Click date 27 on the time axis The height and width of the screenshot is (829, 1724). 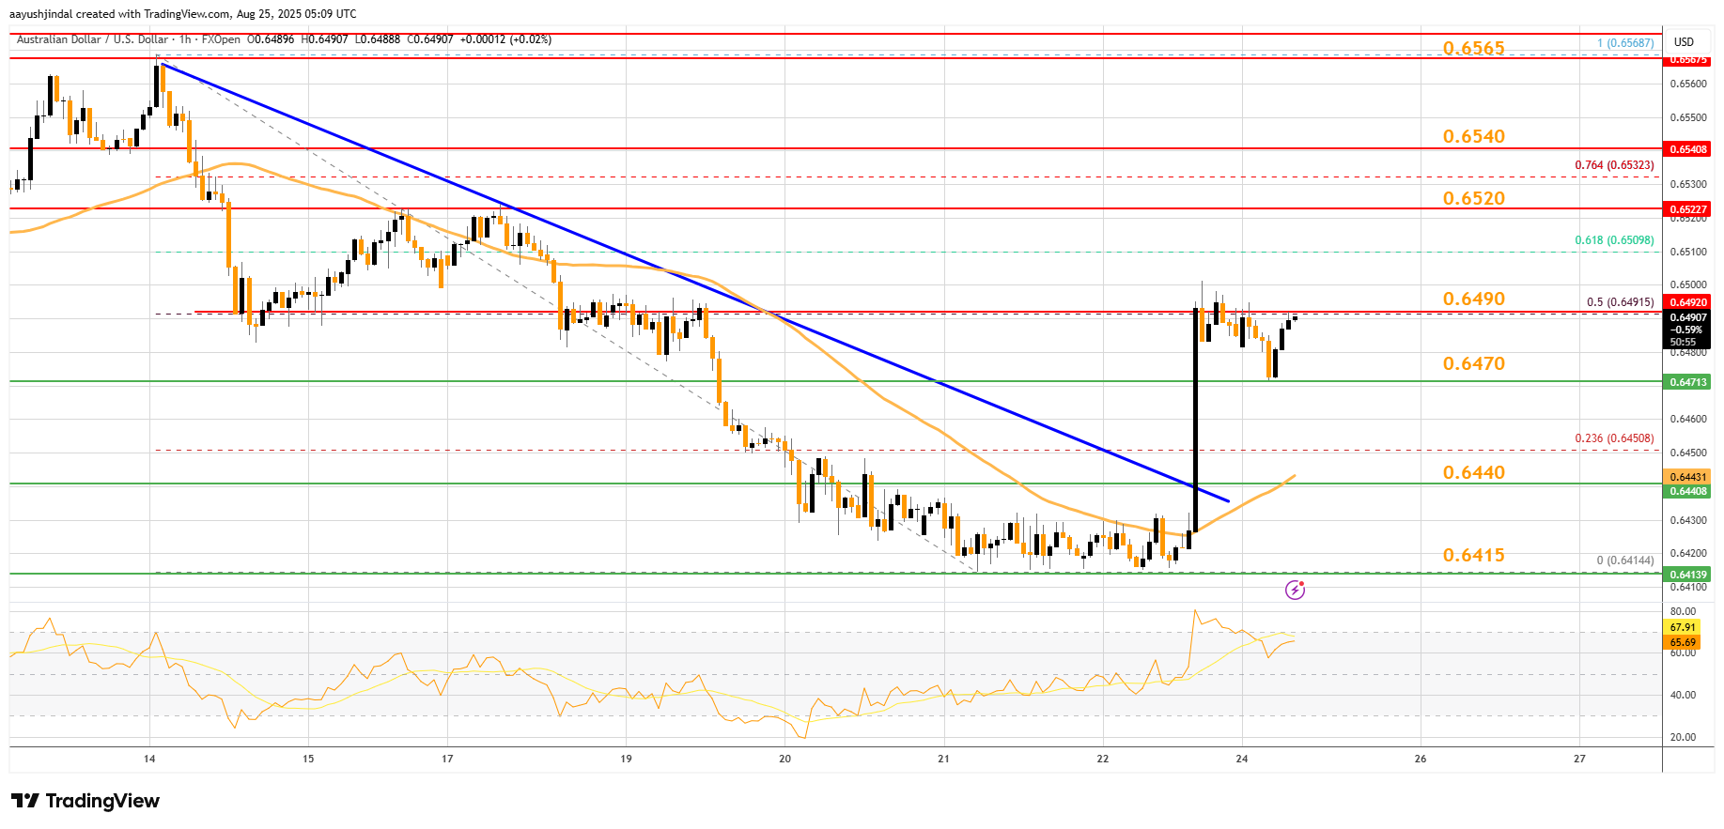(1579, 759)
